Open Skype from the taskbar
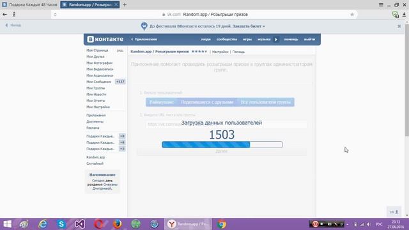 [61, 224]
